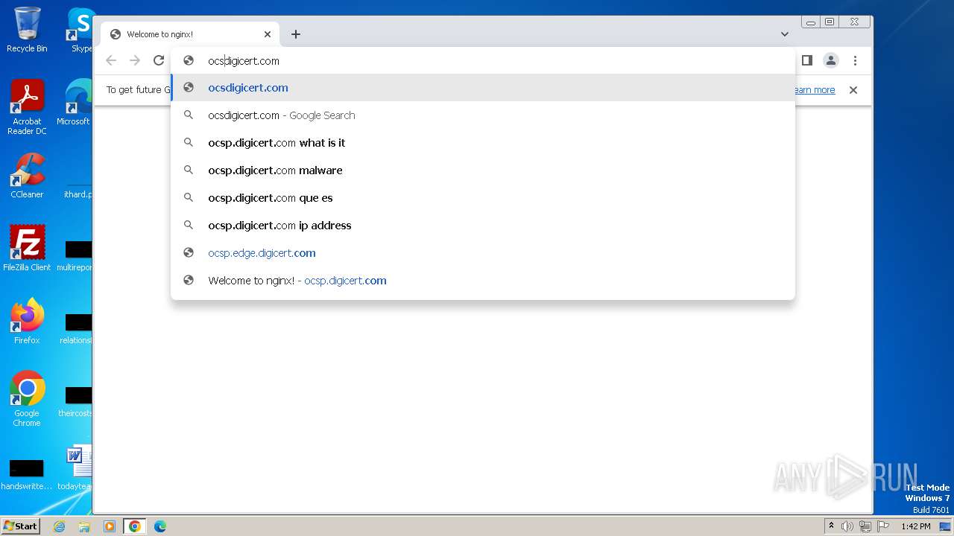This screenshot has height=536, width=954.
Task: Select 'ocsp.digicert.com que es' suggestion
Action: click(x=483, y=198)
